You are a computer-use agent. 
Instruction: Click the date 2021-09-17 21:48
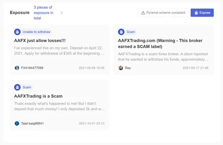196,68
